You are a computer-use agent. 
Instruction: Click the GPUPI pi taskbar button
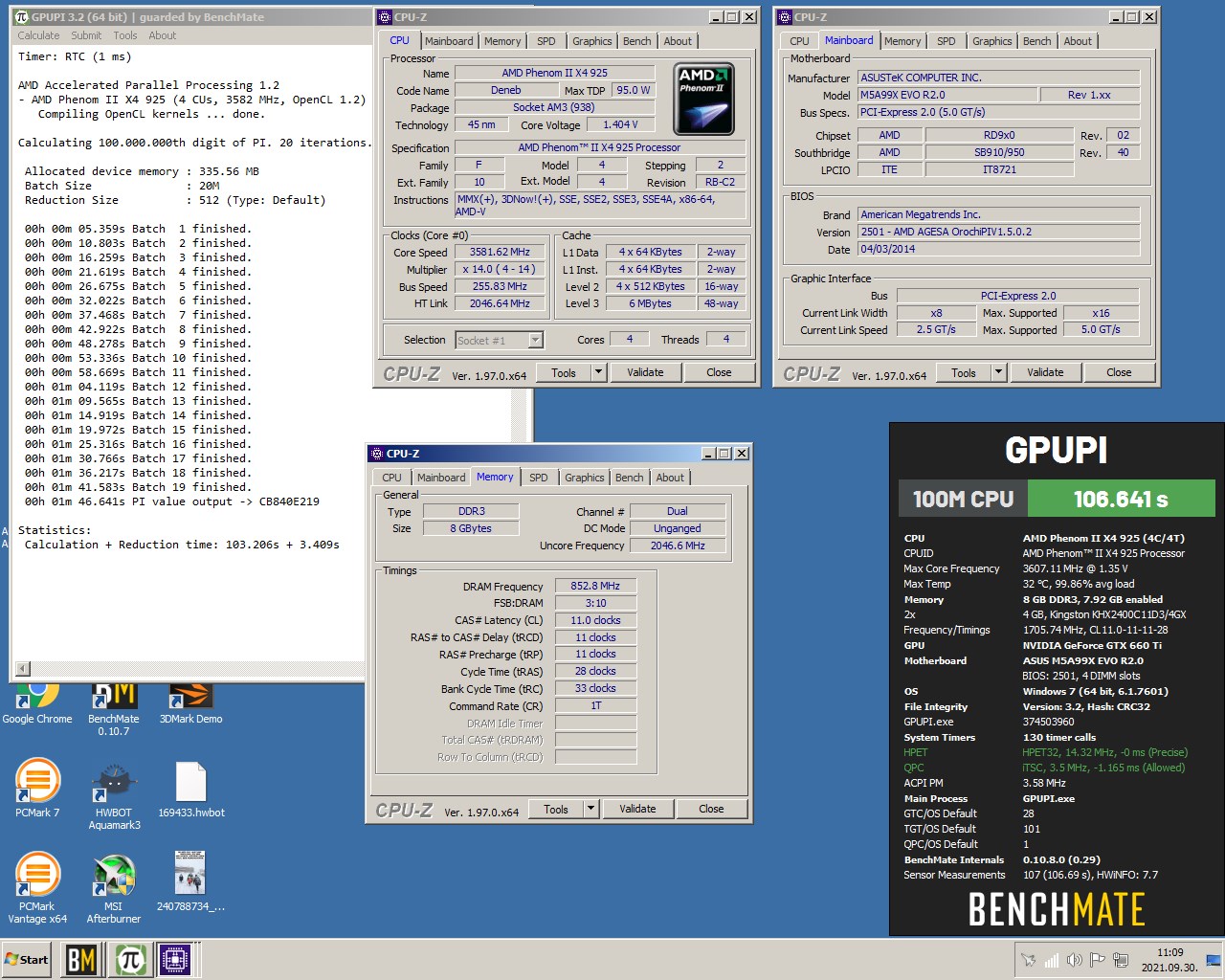[x=129, y=959]
